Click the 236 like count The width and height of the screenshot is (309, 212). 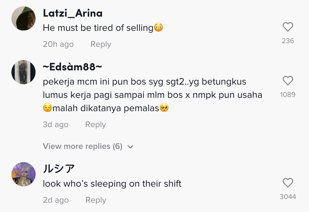288,41
